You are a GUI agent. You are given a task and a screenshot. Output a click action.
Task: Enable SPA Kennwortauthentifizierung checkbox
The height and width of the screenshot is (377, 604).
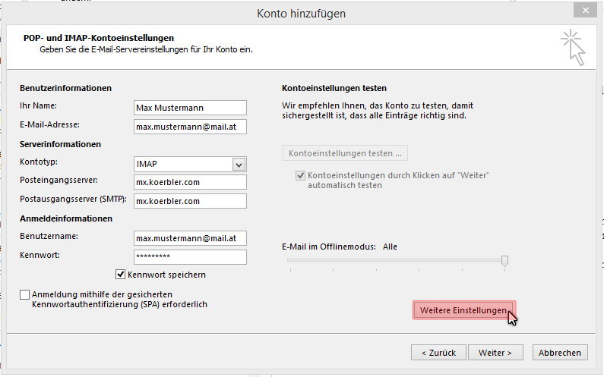24,294
